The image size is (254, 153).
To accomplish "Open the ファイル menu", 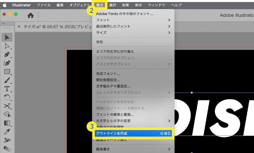I will (44, 5).
